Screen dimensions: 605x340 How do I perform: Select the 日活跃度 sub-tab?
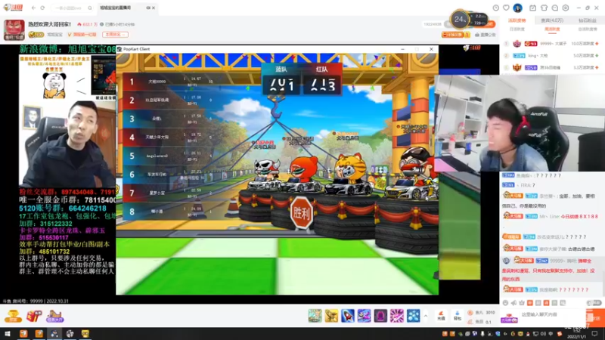517,29
